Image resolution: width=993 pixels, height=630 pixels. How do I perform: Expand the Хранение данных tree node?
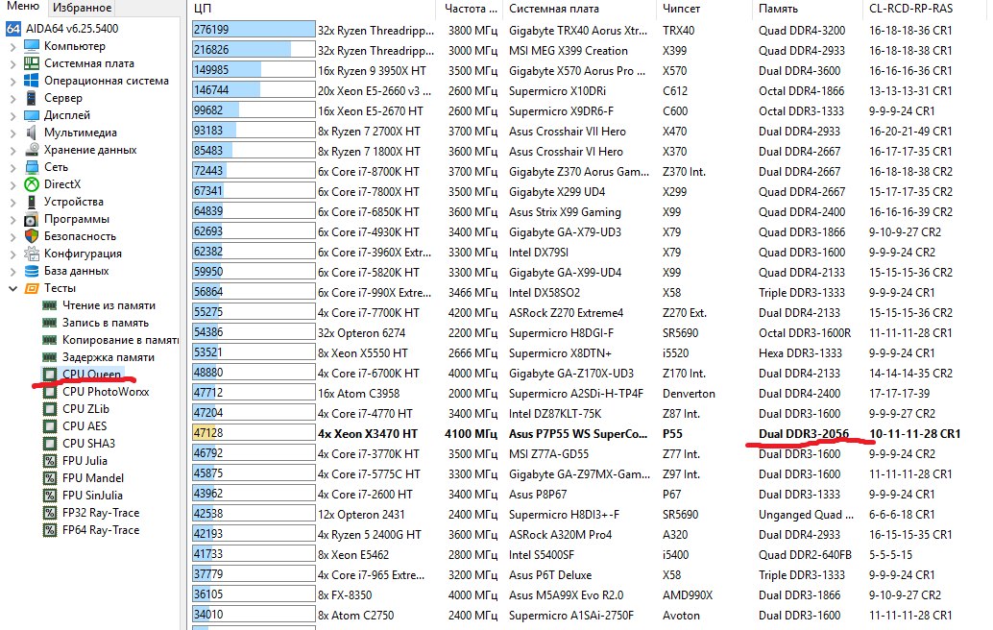[x=12, y=150]
